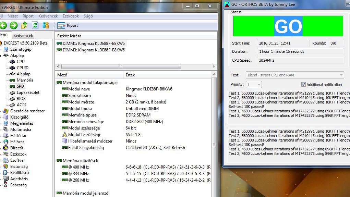Open the Test dropdown in ORTHOS

coord(295,75)
